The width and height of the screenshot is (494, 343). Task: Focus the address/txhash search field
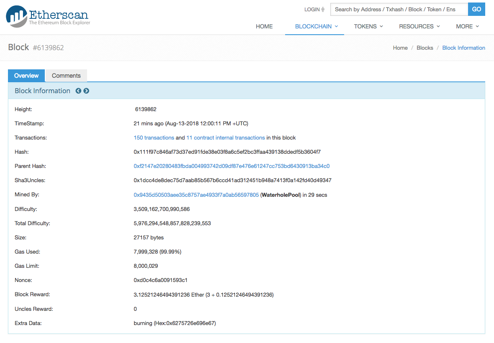[399, 9]
